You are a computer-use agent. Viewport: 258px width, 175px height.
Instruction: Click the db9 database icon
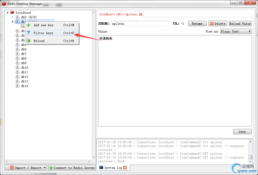click(18, 63)
